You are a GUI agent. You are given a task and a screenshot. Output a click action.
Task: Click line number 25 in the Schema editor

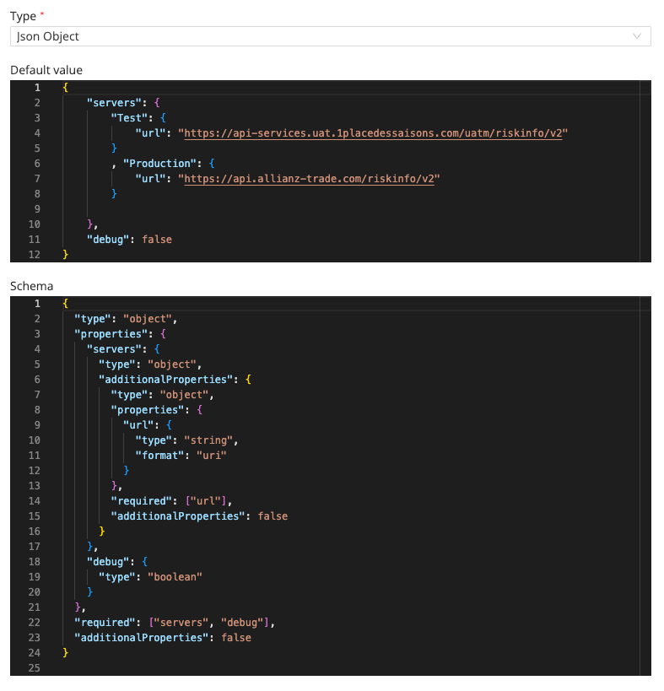(37, 667)
